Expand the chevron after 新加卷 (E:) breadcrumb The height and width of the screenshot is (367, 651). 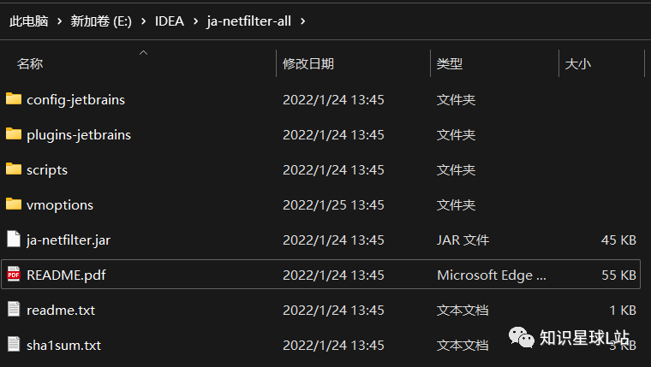coord(143,21)
